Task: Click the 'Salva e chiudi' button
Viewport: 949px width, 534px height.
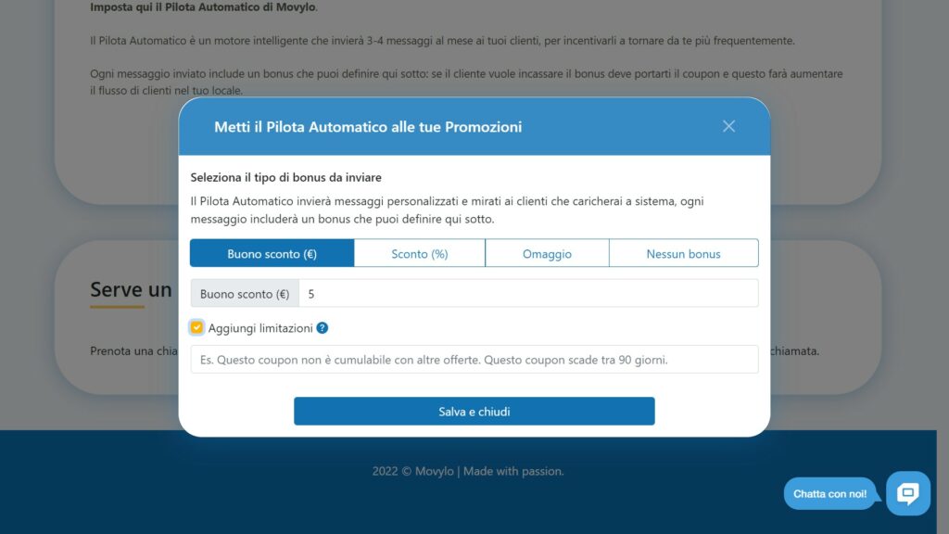Action: (474, 411)
